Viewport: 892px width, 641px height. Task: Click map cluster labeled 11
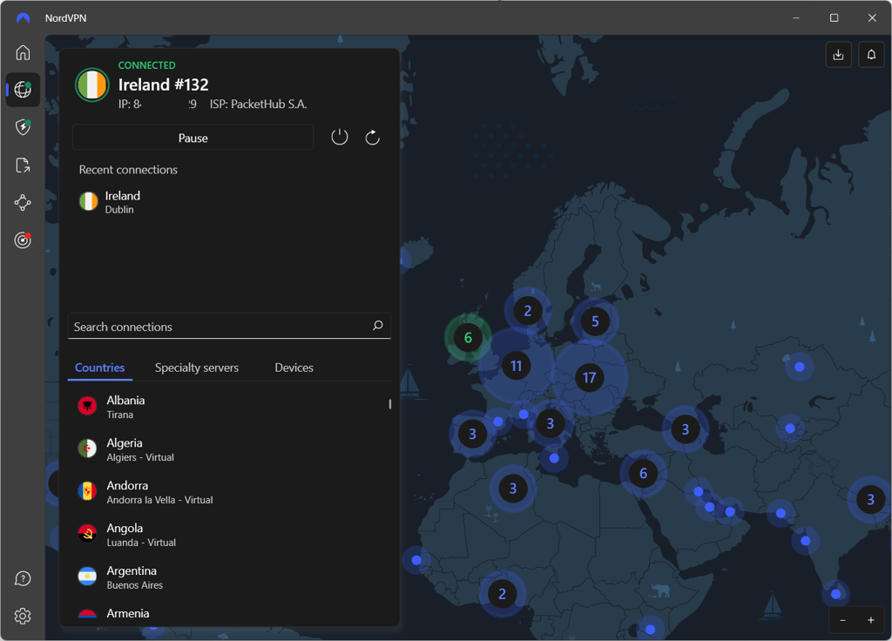(516, 366)
